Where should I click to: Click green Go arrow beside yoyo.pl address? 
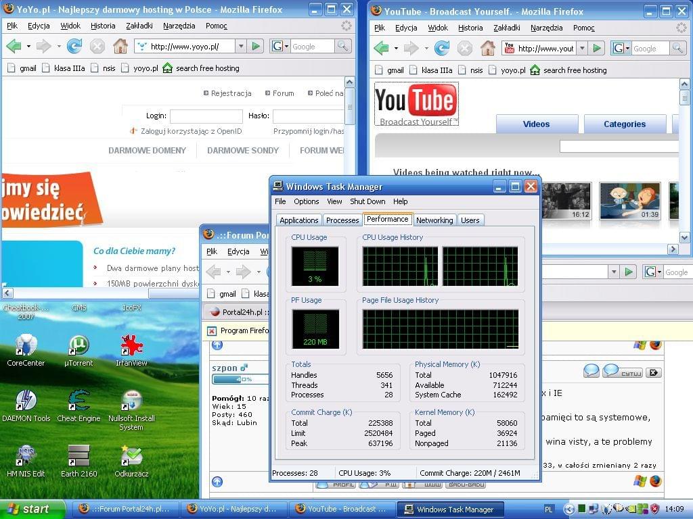[255, 46]
